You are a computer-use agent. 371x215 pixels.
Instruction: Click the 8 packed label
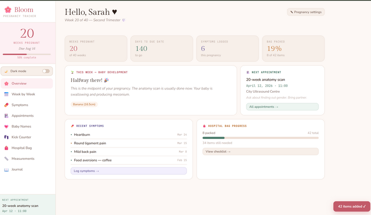(x=209, y=133)
